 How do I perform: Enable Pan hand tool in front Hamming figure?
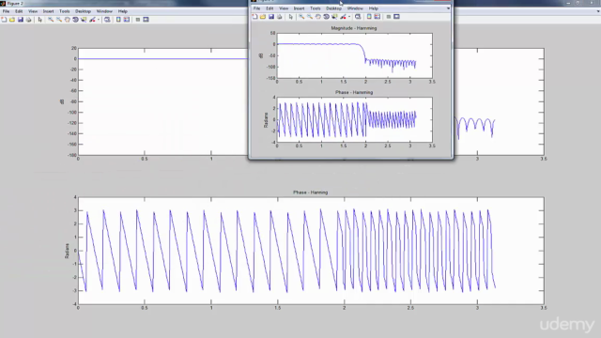(x=317, y=17)
